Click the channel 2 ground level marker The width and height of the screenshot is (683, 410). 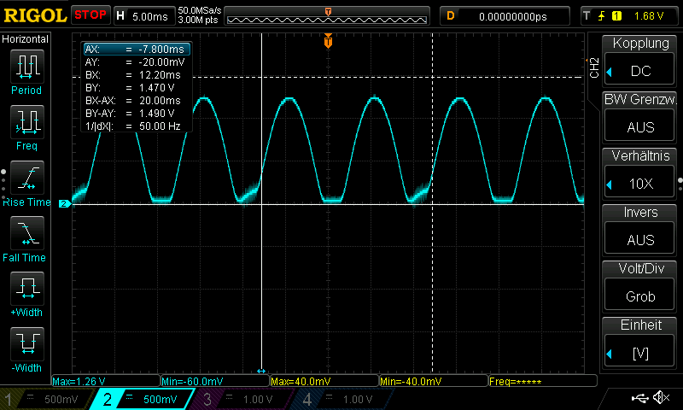point(65,203)
